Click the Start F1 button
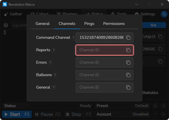The height and width of the screenshot is (120, 169). tap(17, 114)
